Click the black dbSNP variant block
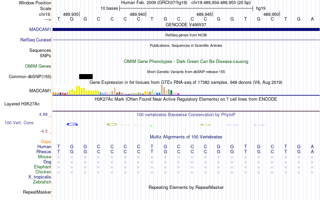The width and height of the screenshot is (320, 200). click(x=86, y=76)
